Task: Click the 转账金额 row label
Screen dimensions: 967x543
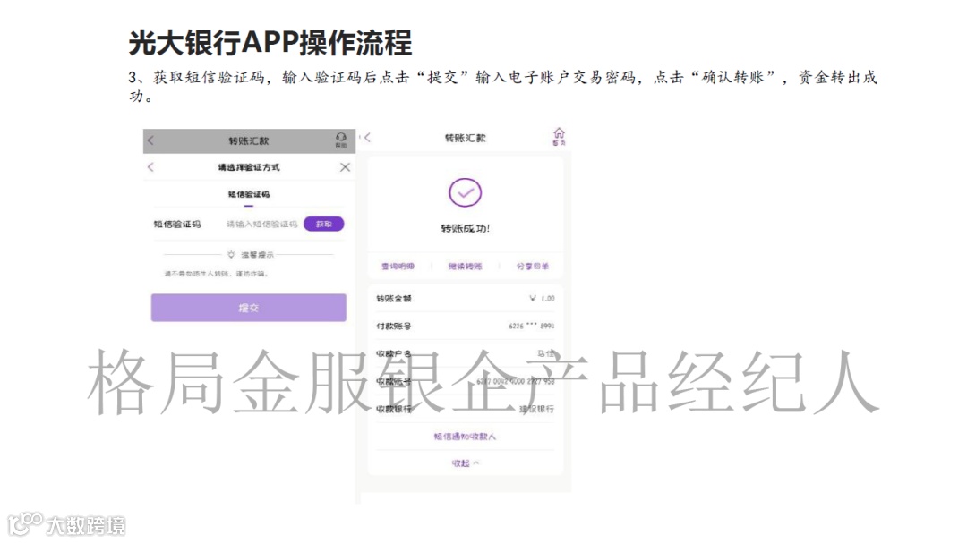Action: pos(393,298)
